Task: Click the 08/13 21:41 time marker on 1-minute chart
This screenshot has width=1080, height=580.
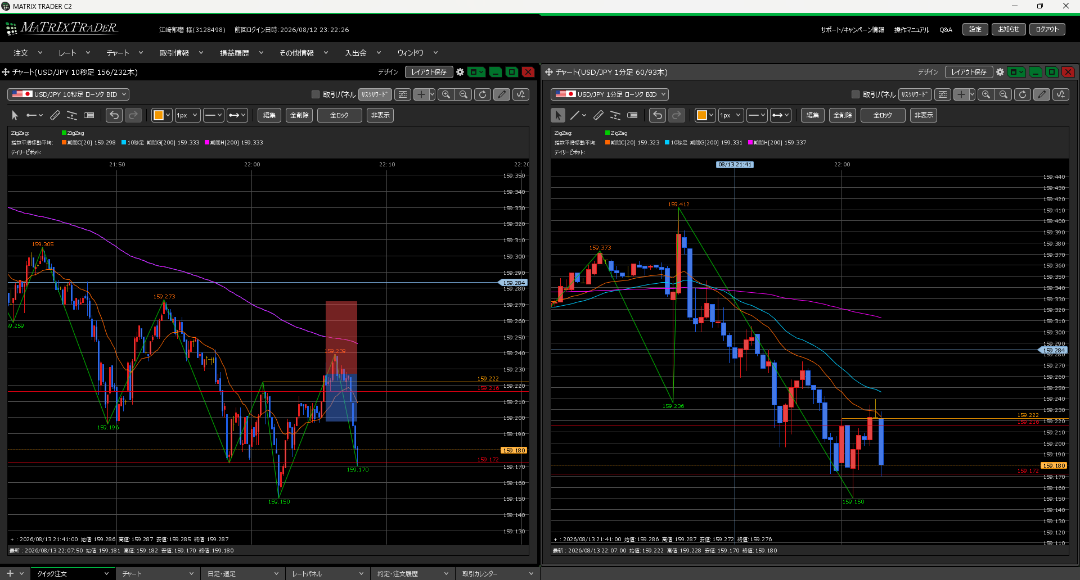Action: [735, 165]
